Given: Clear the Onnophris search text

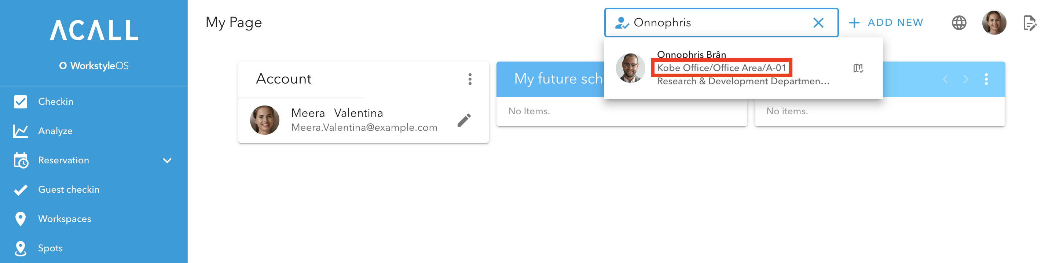Looking at the screenshot, I should pyautogui.click(x=818, y=23).
